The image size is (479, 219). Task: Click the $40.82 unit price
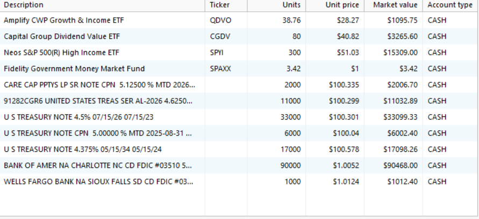coord(348,37)
